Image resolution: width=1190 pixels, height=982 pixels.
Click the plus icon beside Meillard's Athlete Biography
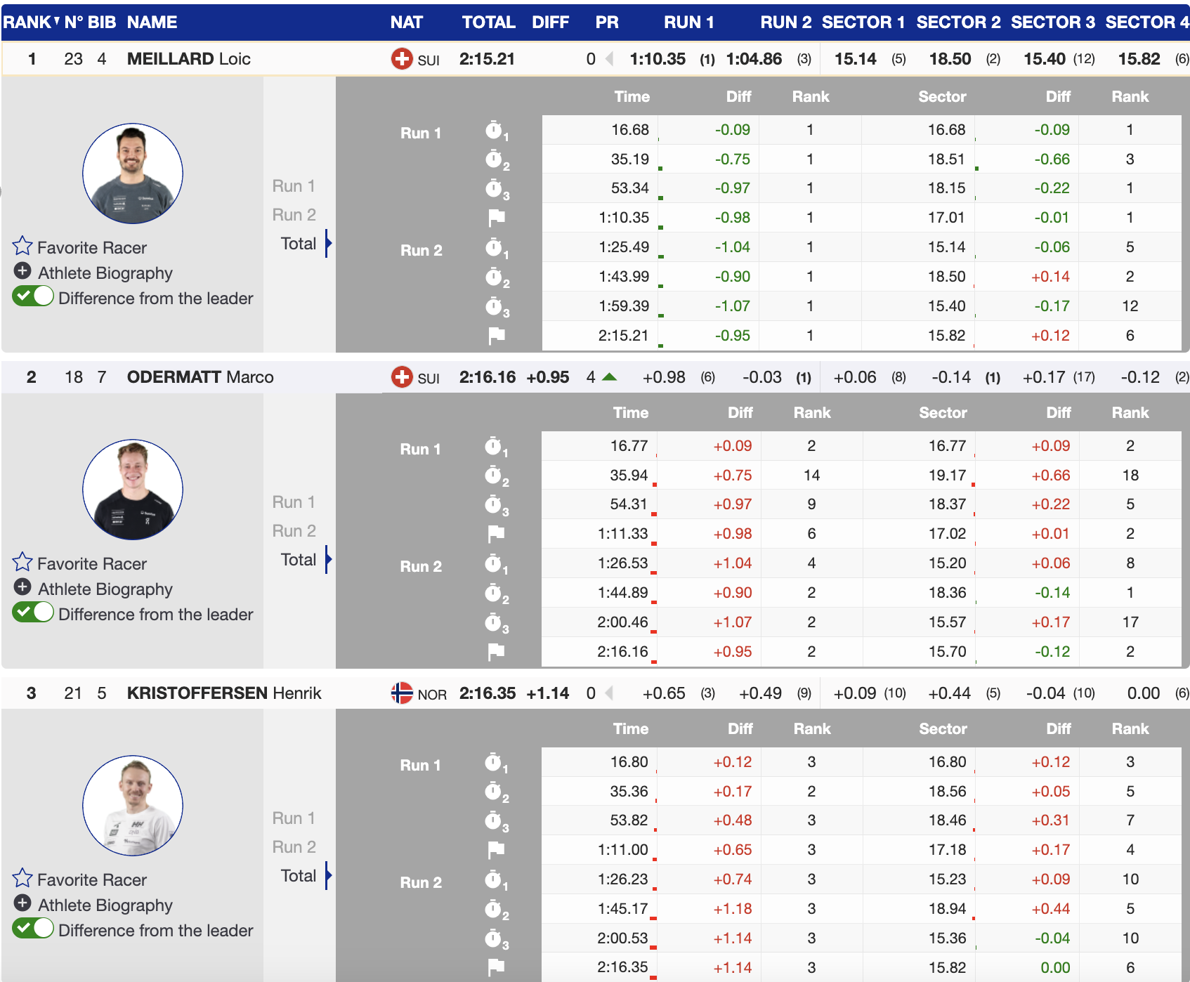[x=22, y=272]
